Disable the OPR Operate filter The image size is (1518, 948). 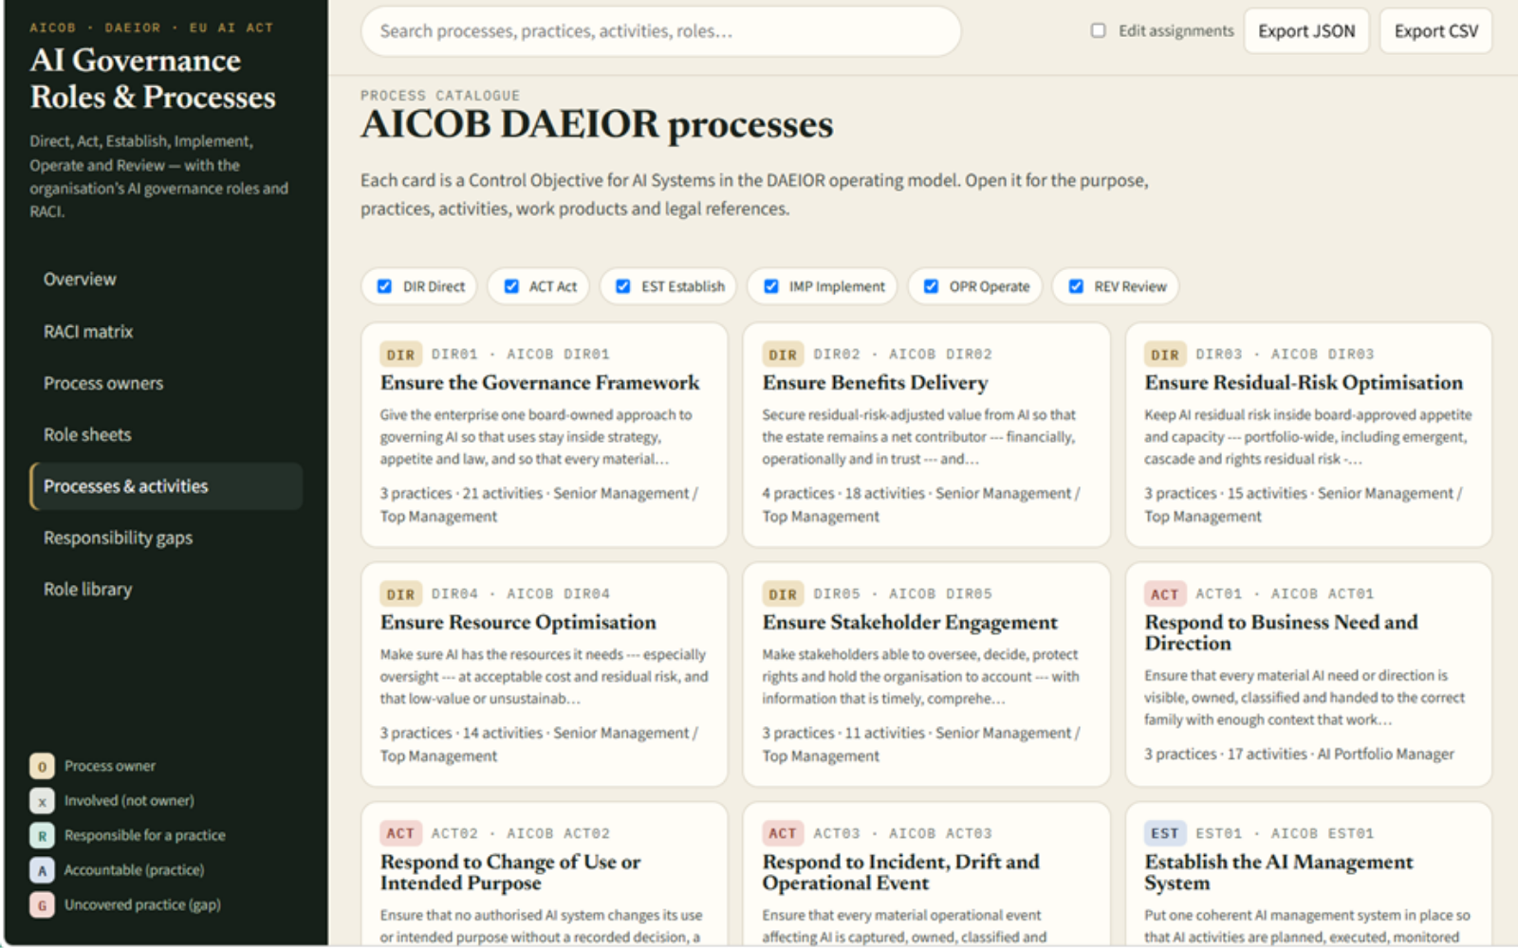(x=932, y=286)
